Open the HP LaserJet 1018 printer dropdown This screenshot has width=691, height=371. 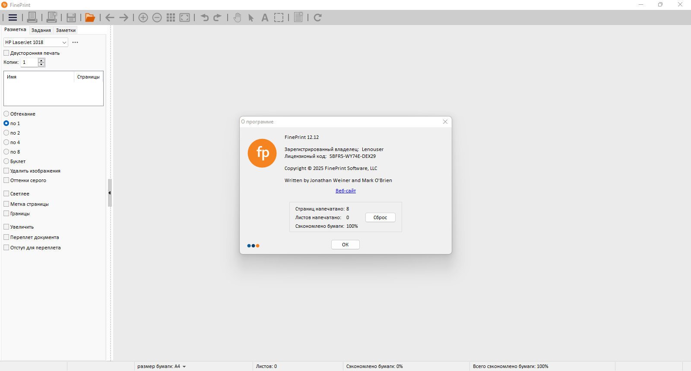click(x=36, y=42)
